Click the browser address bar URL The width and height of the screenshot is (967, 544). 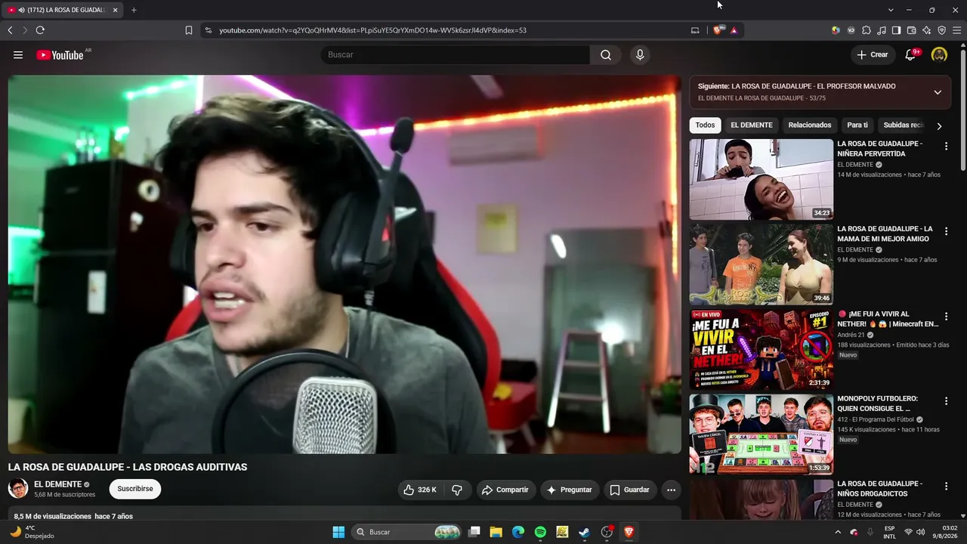pos(372,30)
